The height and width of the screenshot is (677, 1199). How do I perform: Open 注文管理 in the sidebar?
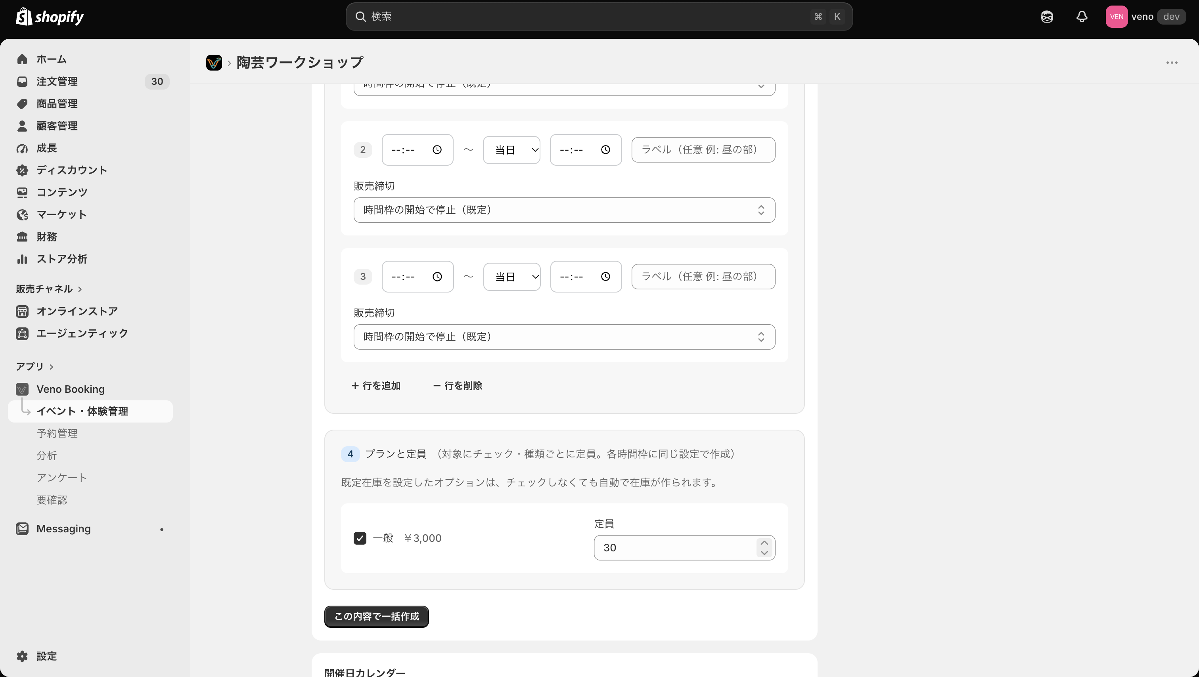click(90, 81)
